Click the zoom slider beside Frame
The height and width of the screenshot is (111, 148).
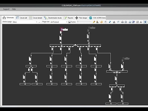(84, 22)
